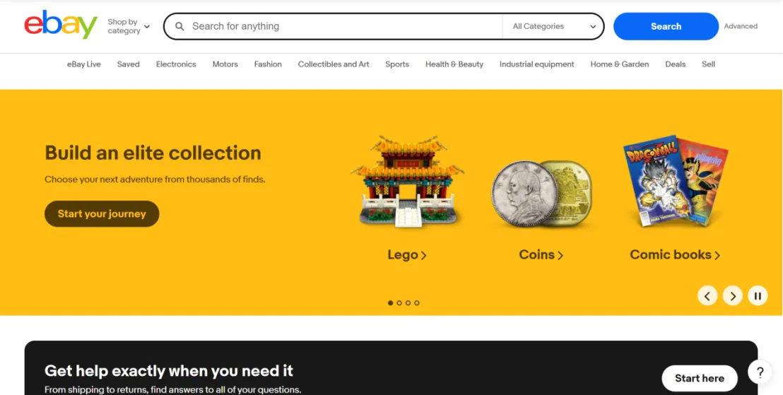The width and height of the screenshot is (783, 395).
Task: Advance to next carousel slide arrow
Action: point(733,296)
